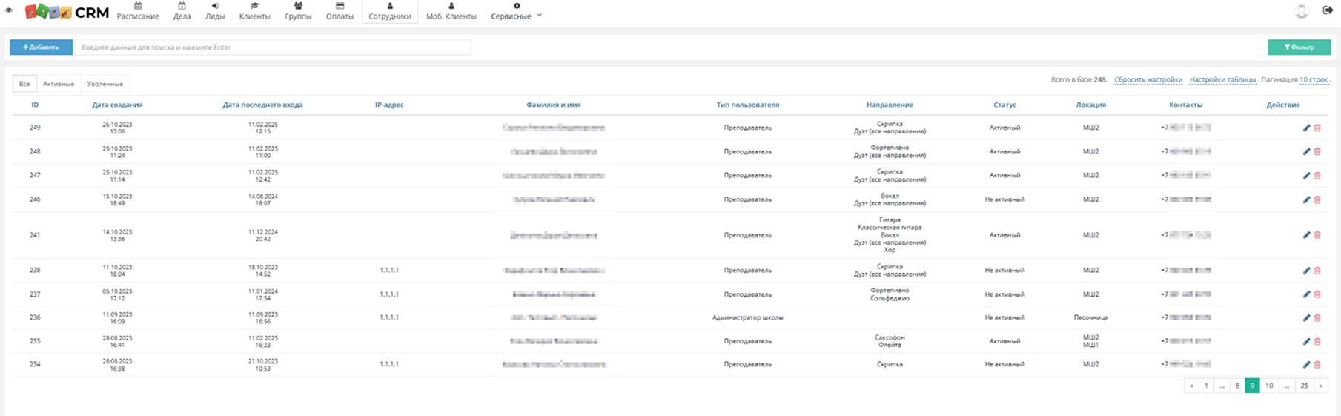
Task: Open the CRM logo home link
Action: tap(67, 12)
